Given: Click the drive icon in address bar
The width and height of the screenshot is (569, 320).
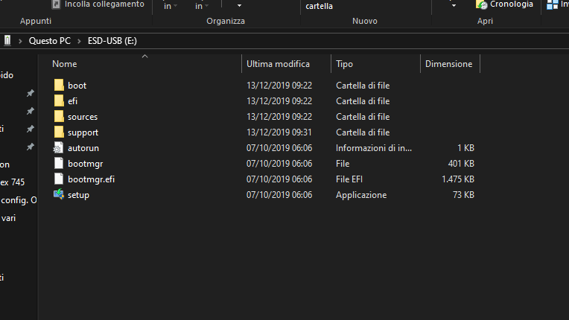Looking at the screenshot, I should click(7, 40).
